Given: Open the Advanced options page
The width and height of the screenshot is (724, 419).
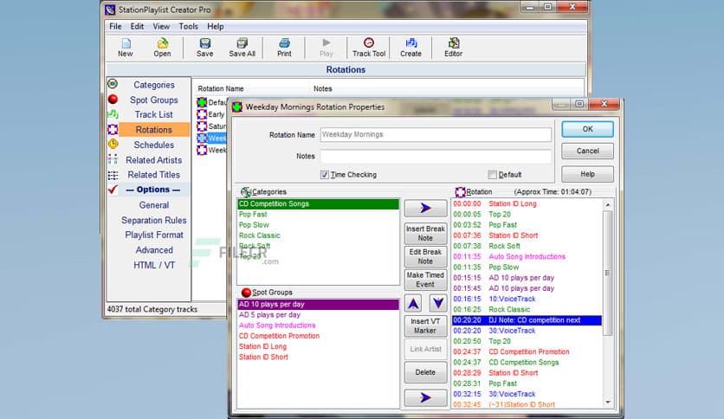Looking at the screenshot, I should tap(154, 250).
